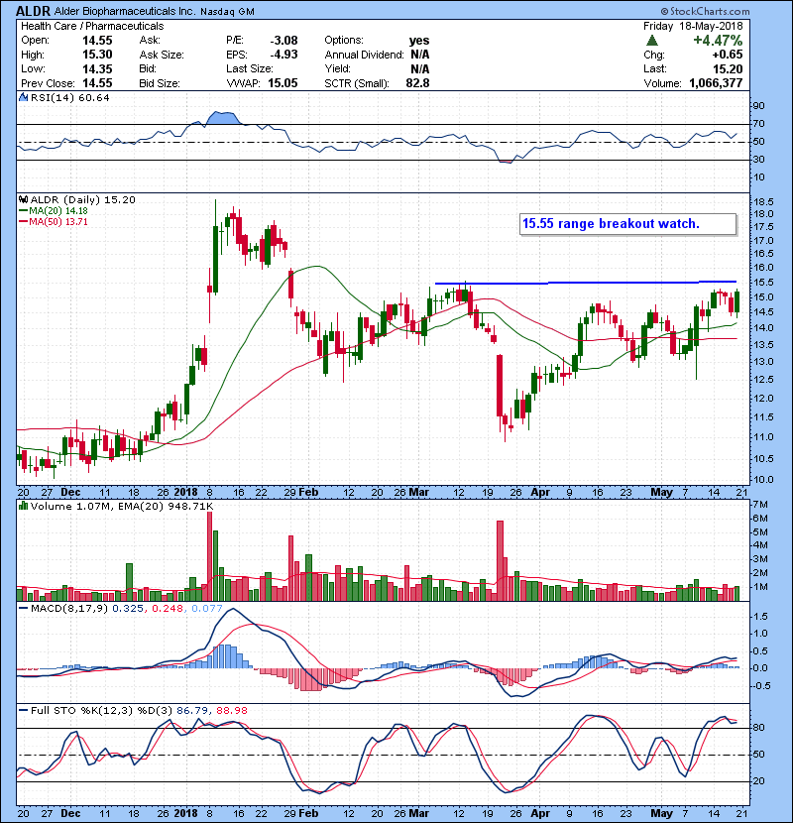Click the RSI 70 overbought axis label
This screenshot has height=823, width=793.
point(759,124)
